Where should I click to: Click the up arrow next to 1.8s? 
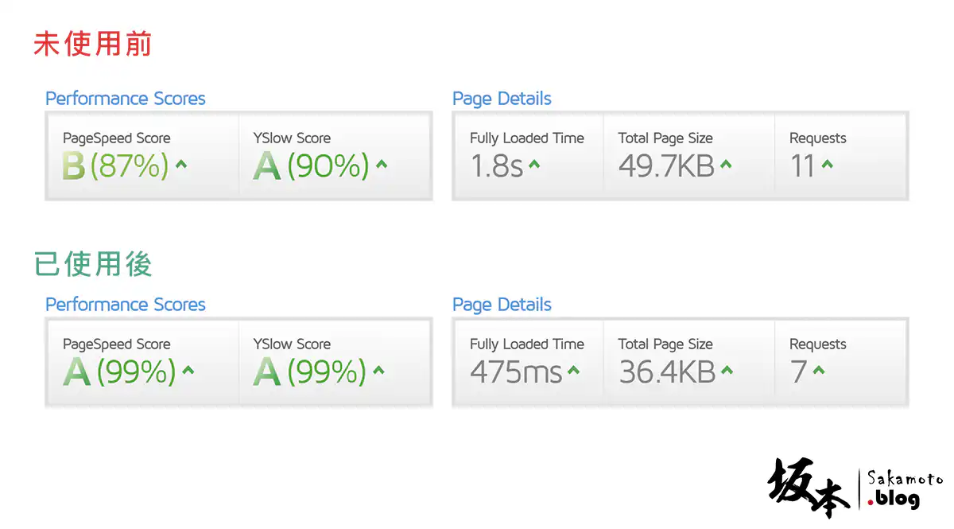[x=534, y=165]
